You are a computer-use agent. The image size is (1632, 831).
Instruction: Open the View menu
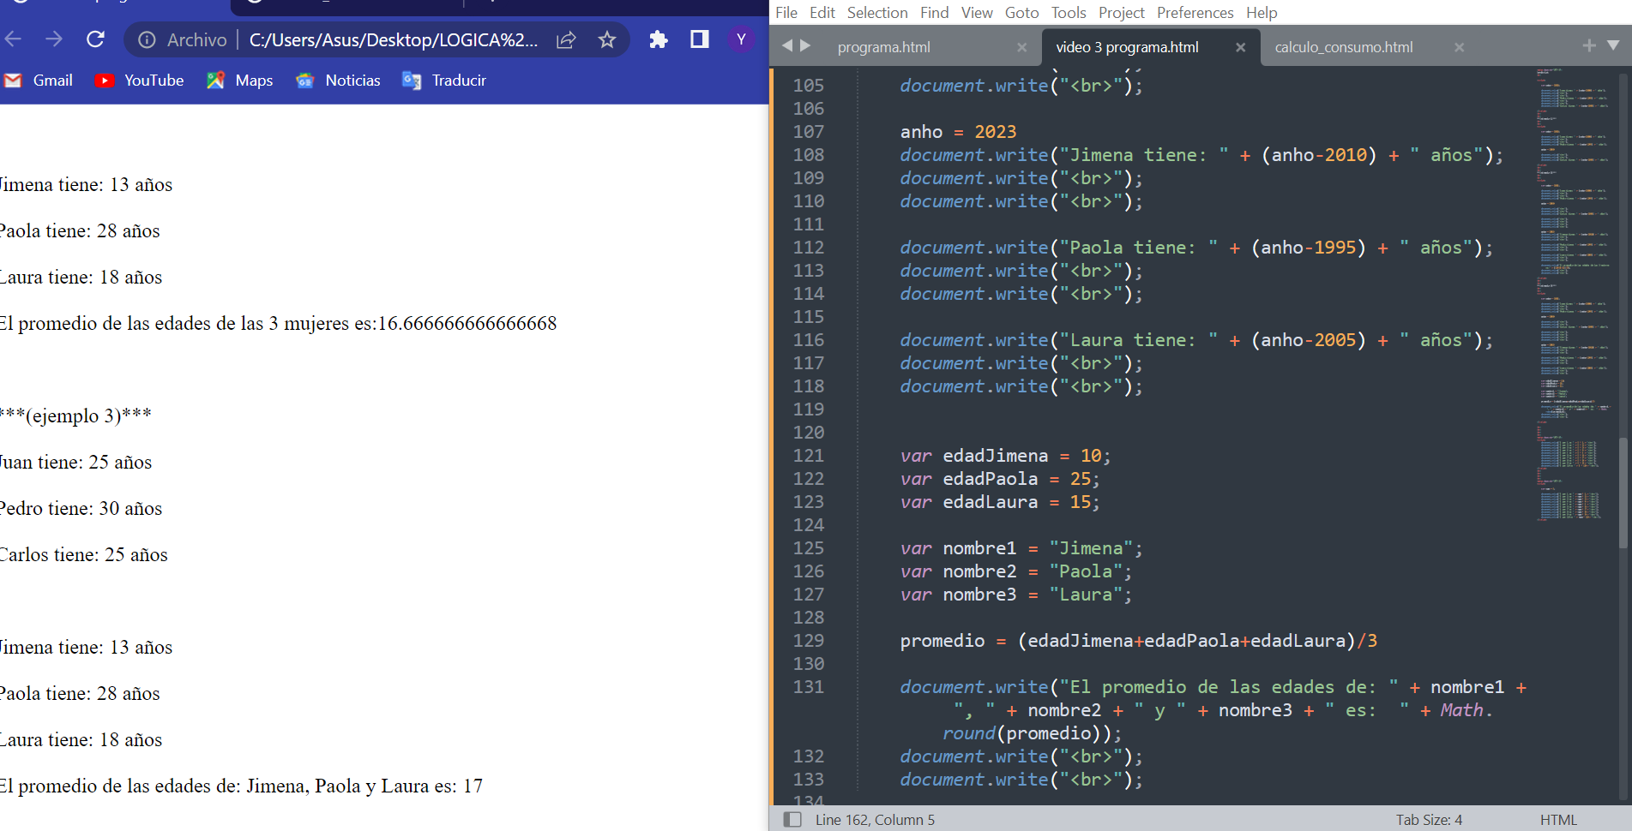pos(977,12)
